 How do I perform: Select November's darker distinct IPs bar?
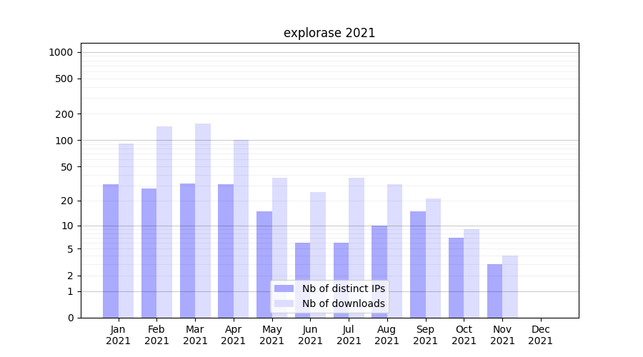[494, 291]
